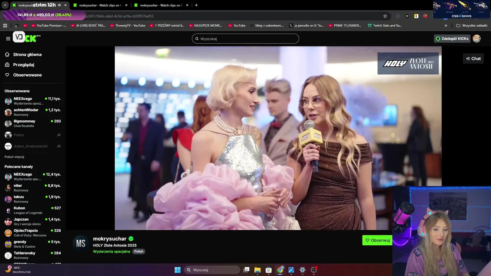Open 1 TRZEŹWY wśród 6... bookmark
The height and width of the screenshot is (276, 491).
tap(167, 26)
